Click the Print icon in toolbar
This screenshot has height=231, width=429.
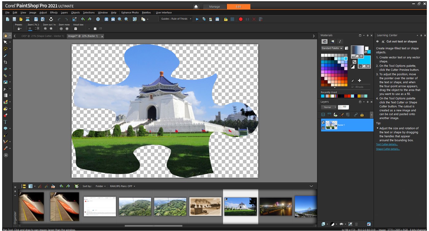[51, 19]
